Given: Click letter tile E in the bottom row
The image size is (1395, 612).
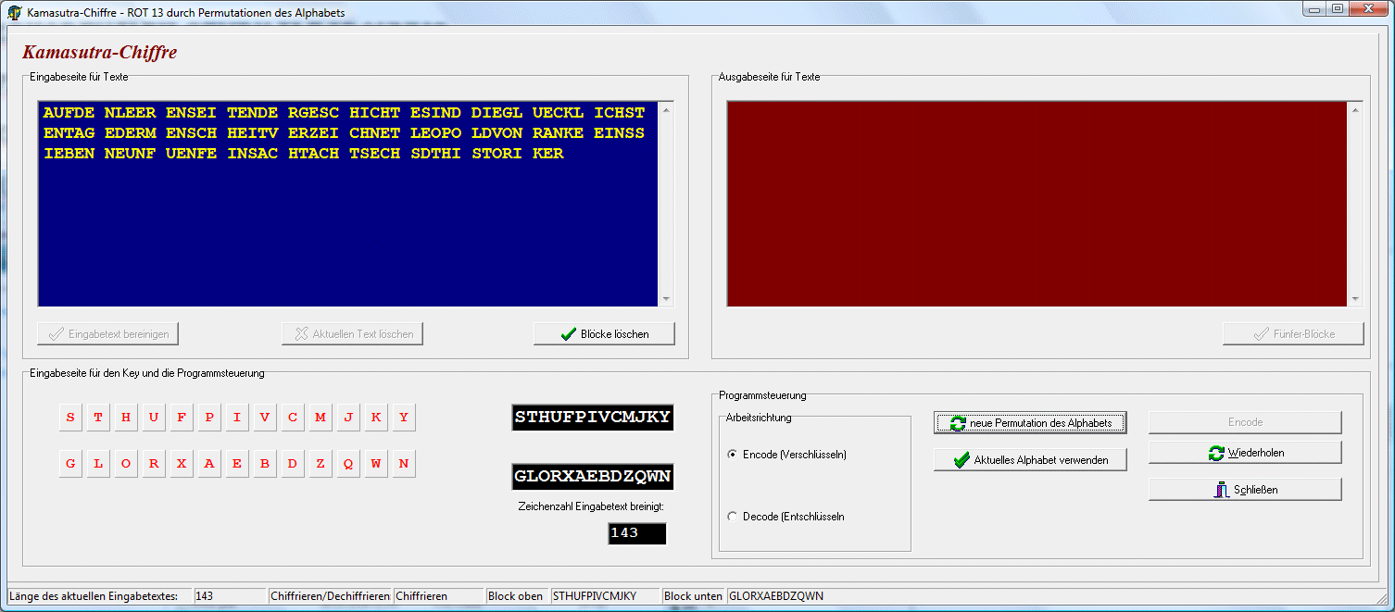Looking at the screenshot, I should point(237,464).
